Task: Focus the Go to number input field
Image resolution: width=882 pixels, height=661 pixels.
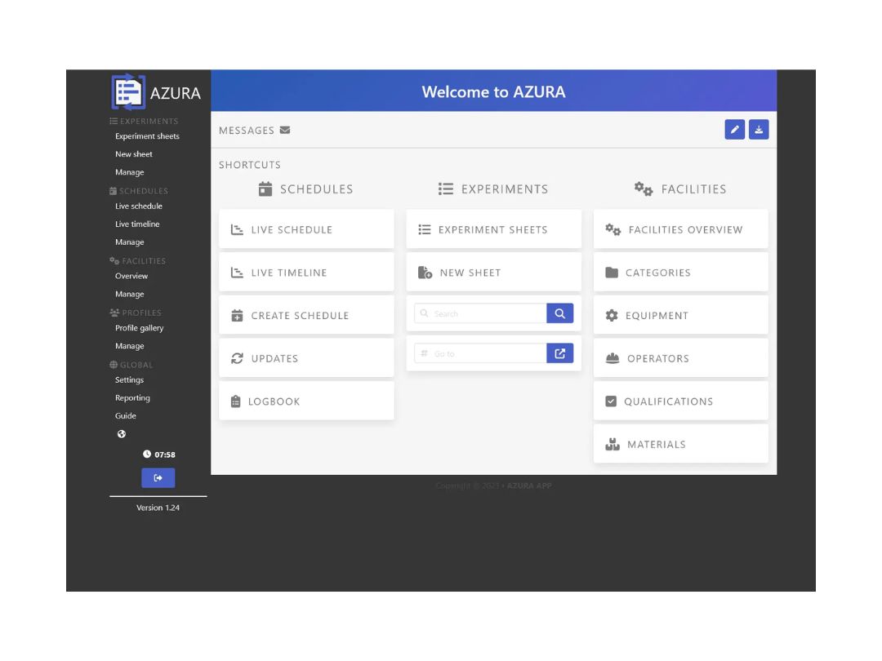Action: click(480, 353)
